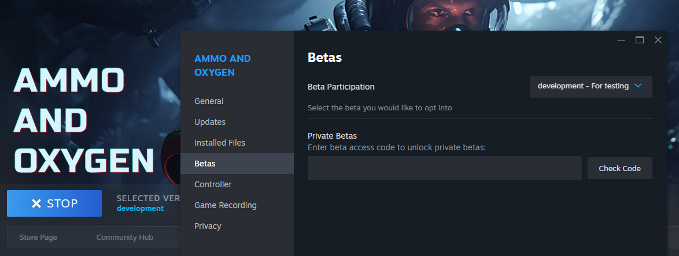
Task: Go to Community Hub
Action: pos(125,238)
